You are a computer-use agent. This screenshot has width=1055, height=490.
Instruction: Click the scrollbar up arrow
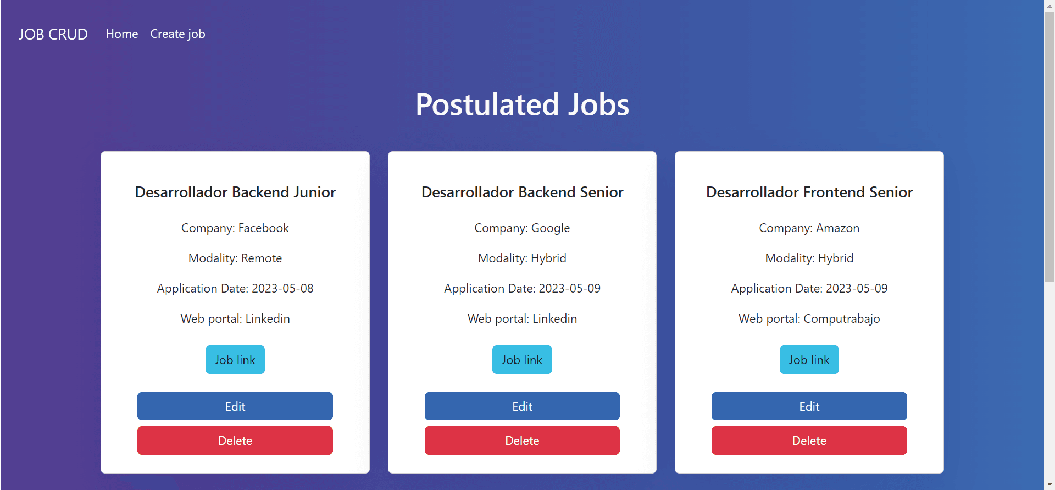click(x=1050, y=5)
